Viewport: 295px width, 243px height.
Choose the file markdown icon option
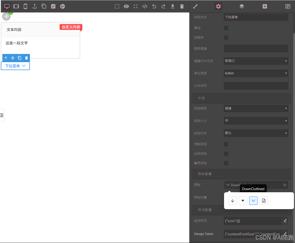pyautogui.click(x=264, y=201)
